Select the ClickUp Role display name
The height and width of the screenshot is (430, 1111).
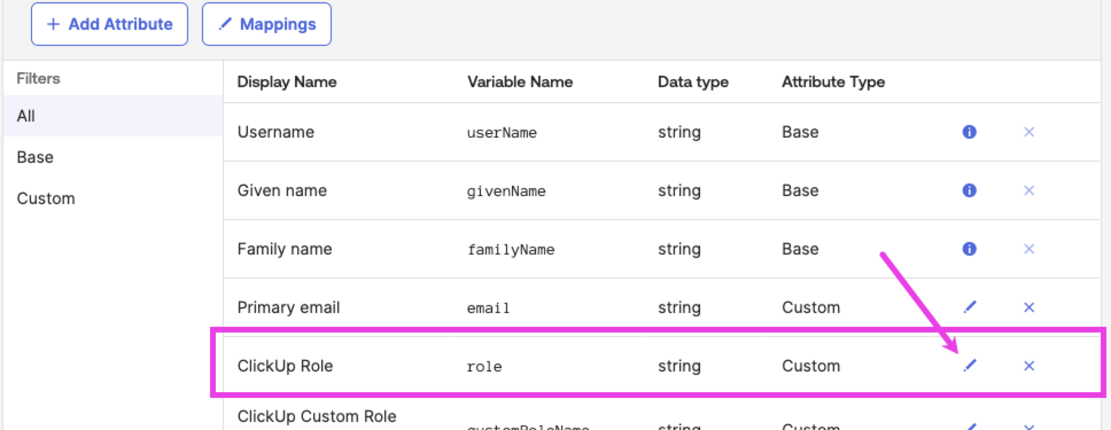[x=285, y=366]
